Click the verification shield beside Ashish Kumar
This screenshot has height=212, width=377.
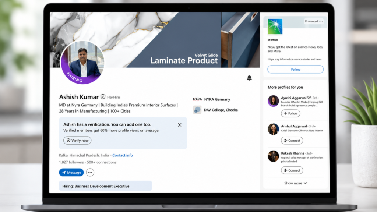click(x=103, y=97)
